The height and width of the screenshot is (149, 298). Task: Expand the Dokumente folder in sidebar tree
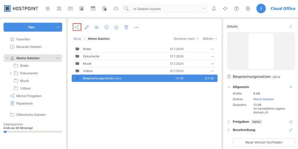11,73
